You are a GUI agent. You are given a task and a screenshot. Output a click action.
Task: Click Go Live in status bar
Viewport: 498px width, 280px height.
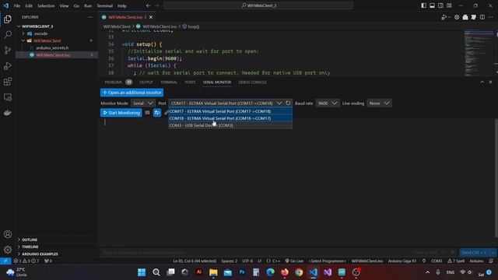[x=294, y=261]
